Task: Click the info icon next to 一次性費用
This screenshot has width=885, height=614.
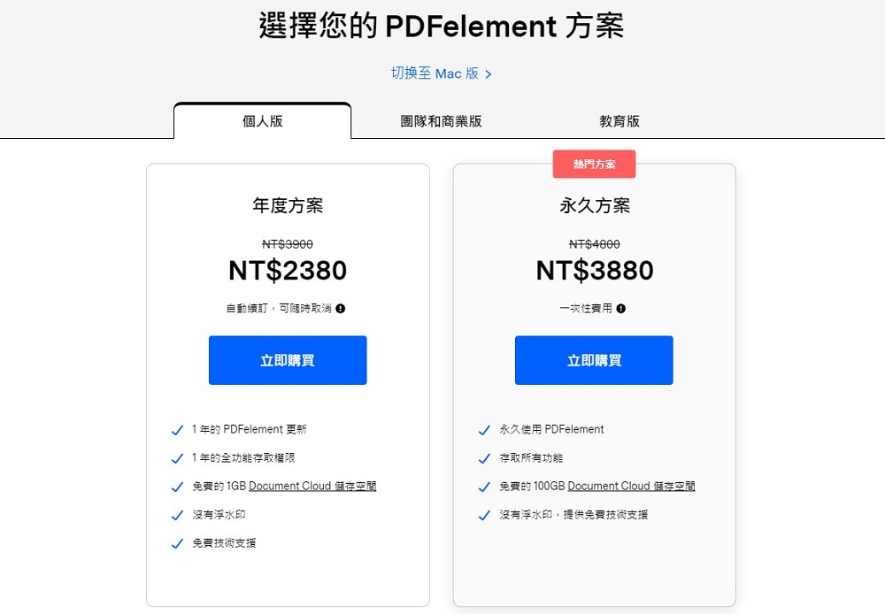Action: [619, 308]
